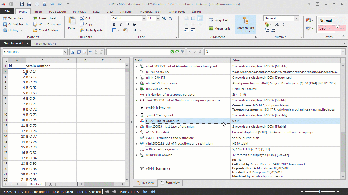Click the Cut scissors icon
The width and height of the screenshot is (348, 195).
82,18
